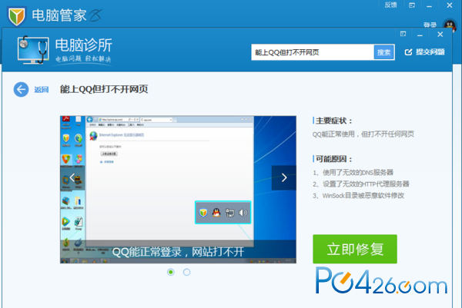Screen dimensions: 462x308
Task: Click the 主要症状 heading
Action: point(334,121)
